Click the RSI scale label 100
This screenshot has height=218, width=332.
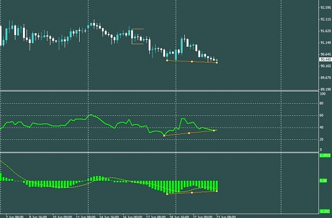coord(322,94)
